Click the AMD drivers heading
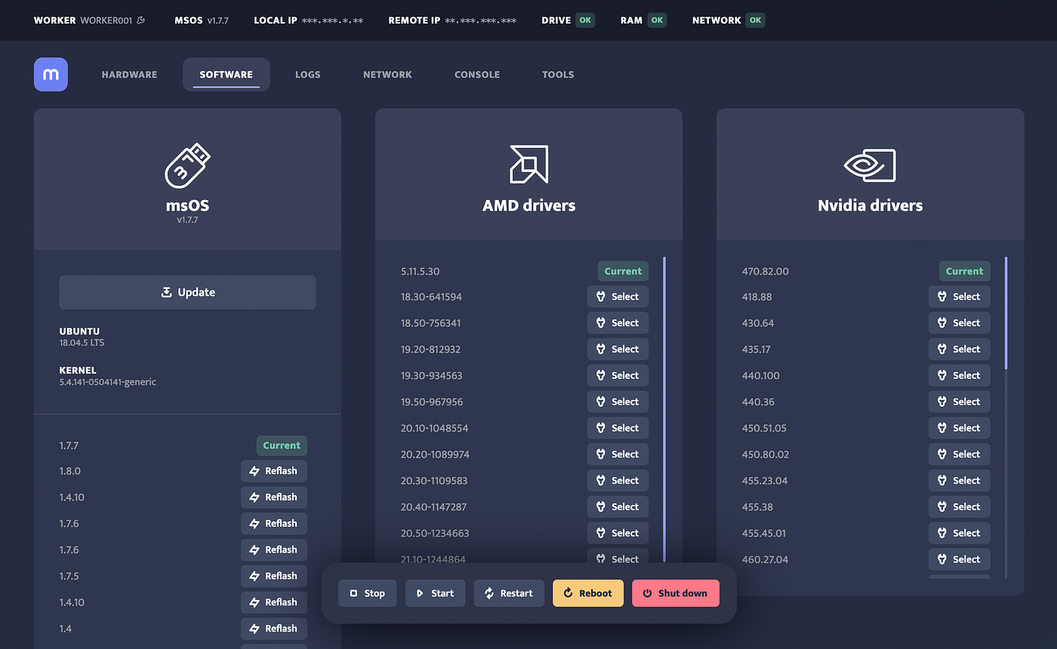 (x=529, y=205)
